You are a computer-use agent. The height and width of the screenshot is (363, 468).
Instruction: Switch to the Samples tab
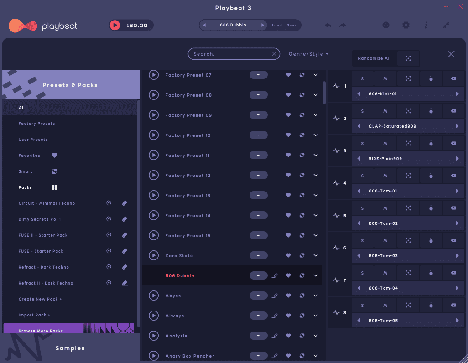(x=70, y=348)
